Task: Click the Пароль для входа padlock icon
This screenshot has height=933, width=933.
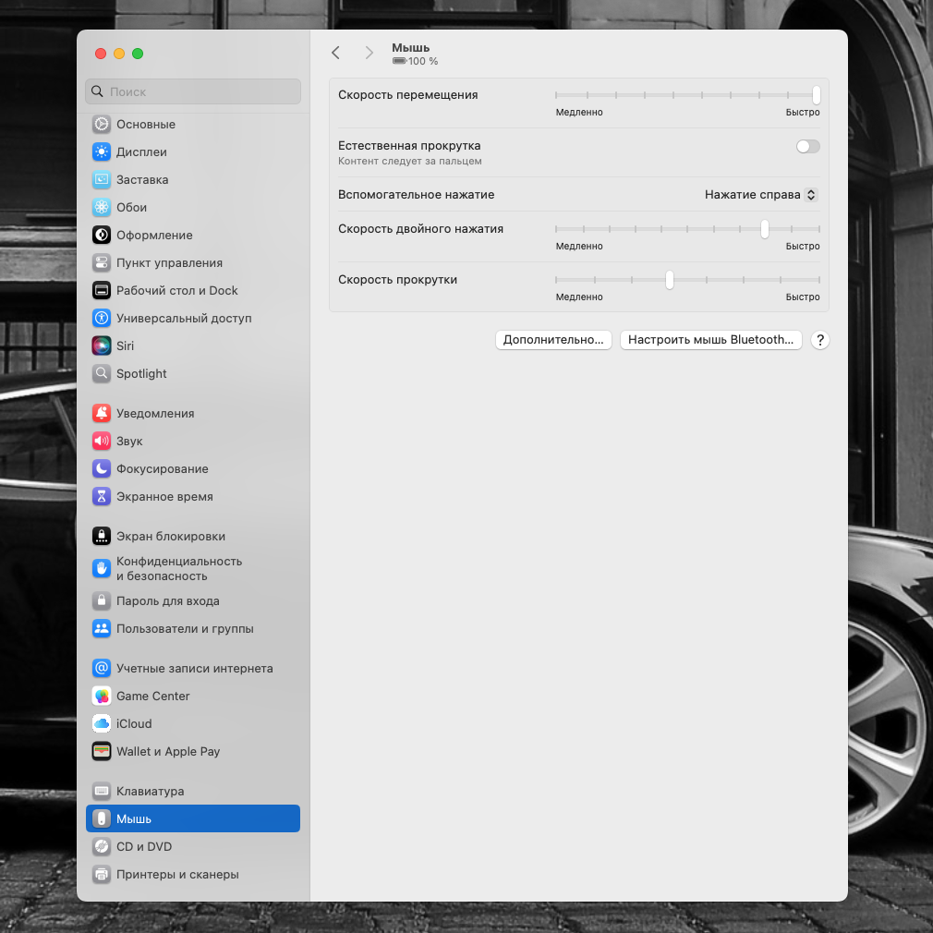Action: pyautogui.click(x=102, y=601)
